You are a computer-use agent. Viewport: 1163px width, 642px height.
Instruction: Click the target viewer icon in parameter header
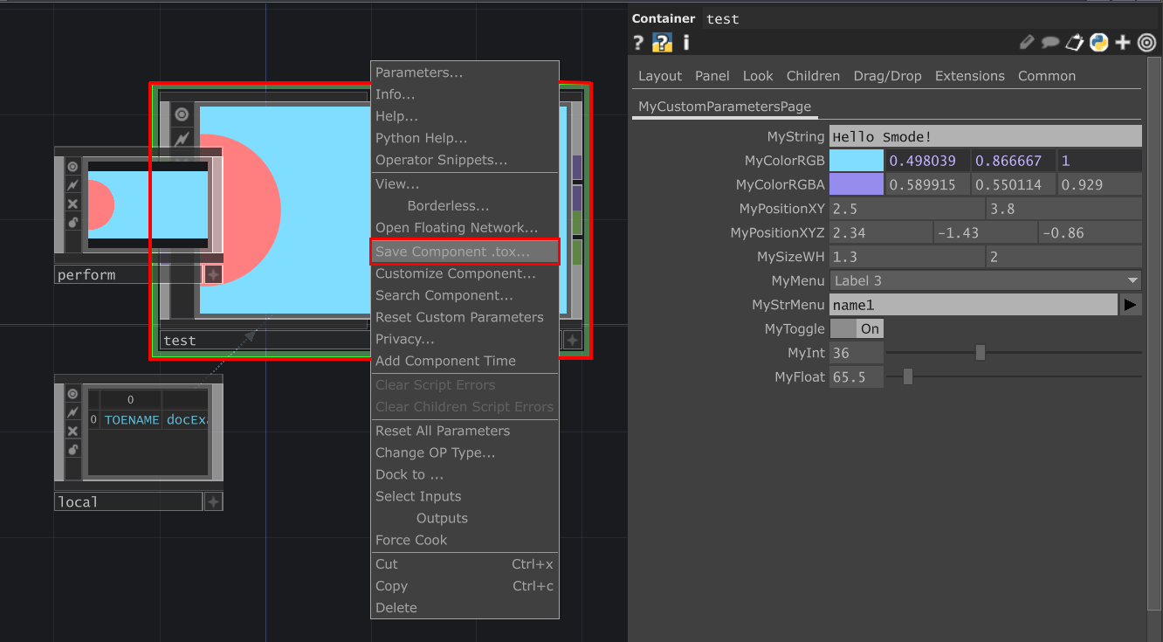(x=1147, y=42)
